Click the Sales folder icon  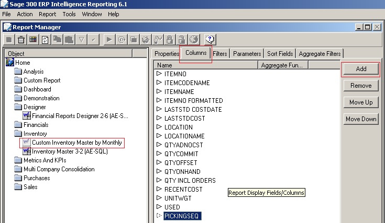pos(18,187)
